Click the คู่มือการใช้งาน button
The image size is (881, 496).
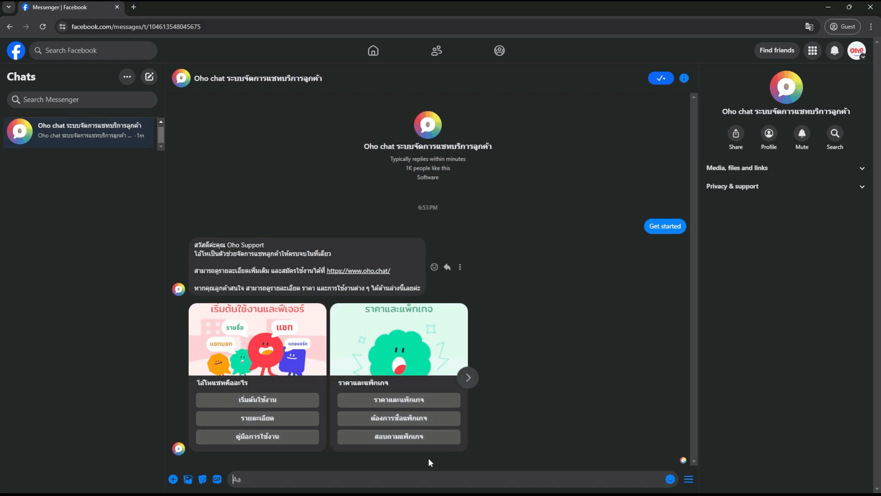tap(257, 437)
